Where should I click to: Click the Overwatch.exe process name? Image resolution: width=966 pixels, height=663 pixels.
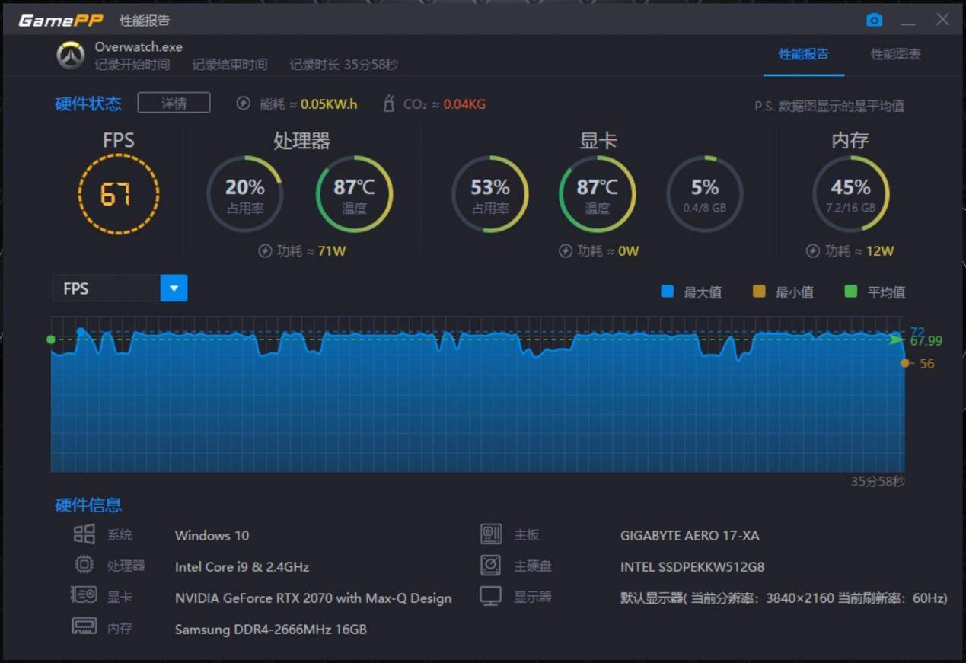click(x=139, y=47)
